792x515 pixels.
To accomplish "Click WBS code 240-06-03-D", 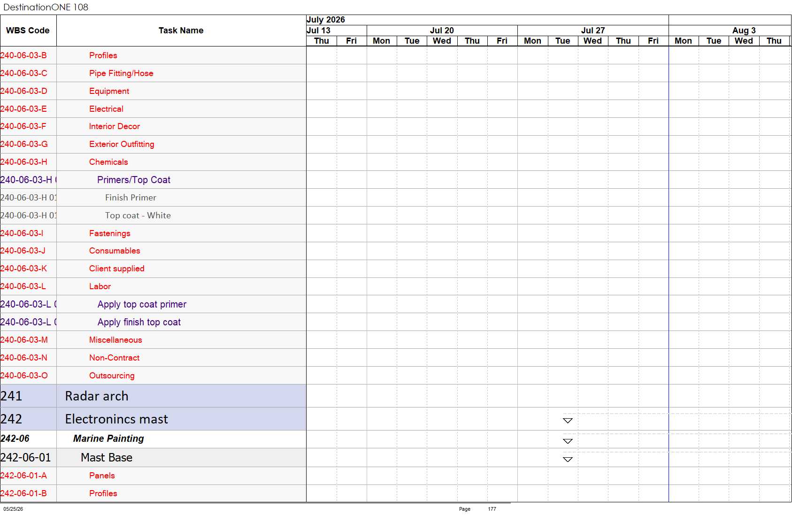I will [23, 91].
